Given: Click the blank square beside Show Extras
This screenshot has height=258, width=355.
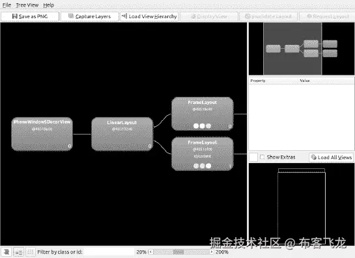Looking at the screenshot, I should [x=253, y=157].
